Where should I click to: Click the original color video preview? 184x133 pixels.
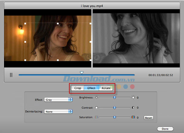pyautogui.click(x=48, y=38)
